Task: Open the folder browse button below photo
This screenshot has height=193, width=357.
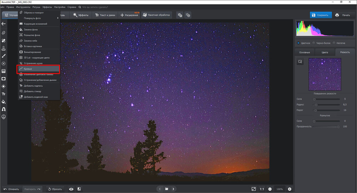Action: coord(166,189)
